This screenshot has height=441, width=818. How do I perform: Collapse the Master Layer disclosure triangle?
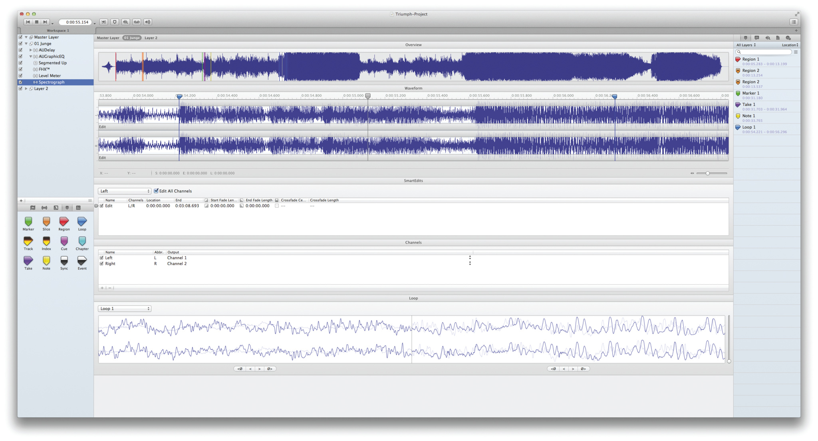[x=26, y=37]
